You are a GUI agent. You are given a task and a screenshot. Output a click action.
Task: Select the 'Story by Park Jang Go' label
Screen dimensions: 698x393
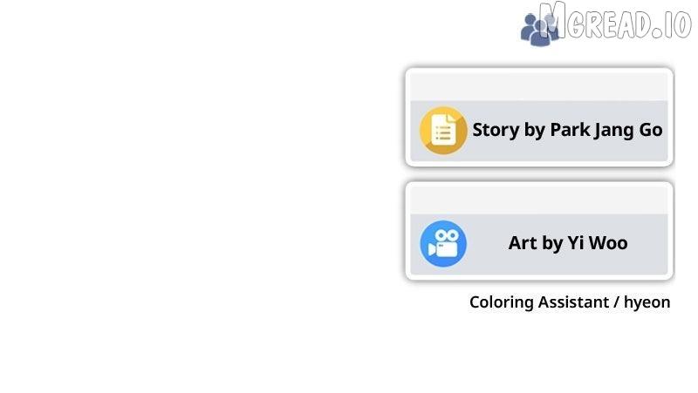(567, 130)
